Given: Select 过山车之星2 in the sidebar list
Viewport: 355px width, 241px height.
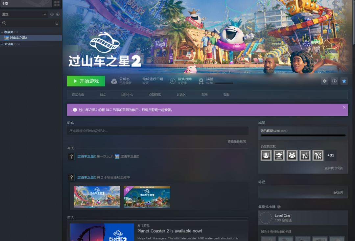Looking at the screenshot, I should click(x=31, y=38).
